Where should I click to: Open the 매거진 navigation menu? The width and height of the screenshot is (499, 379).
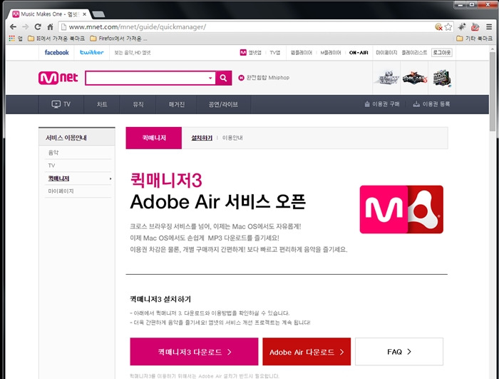[177, 104]
